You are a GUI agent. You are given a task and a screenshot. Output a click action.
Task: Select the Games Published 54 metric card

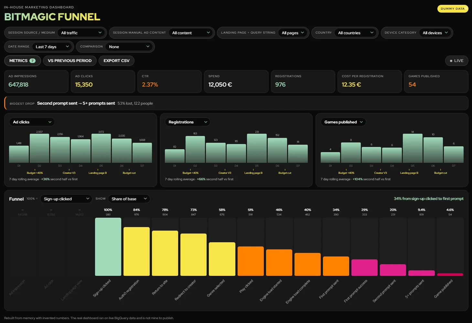click(436, 81)
